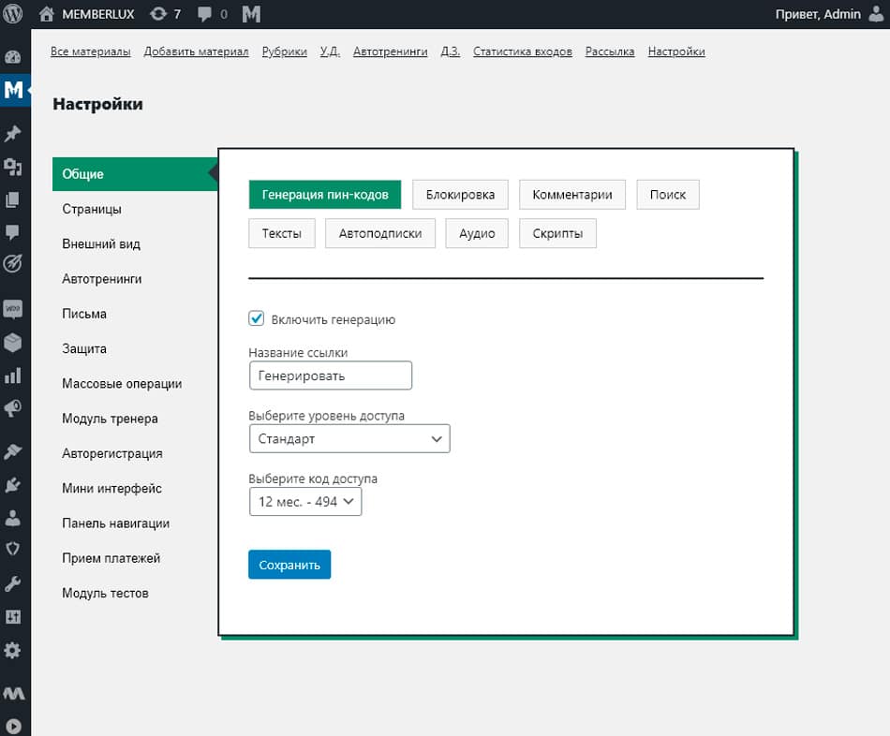
Task: Click the WordPress logo in admin bar
Action: [13, 14]
